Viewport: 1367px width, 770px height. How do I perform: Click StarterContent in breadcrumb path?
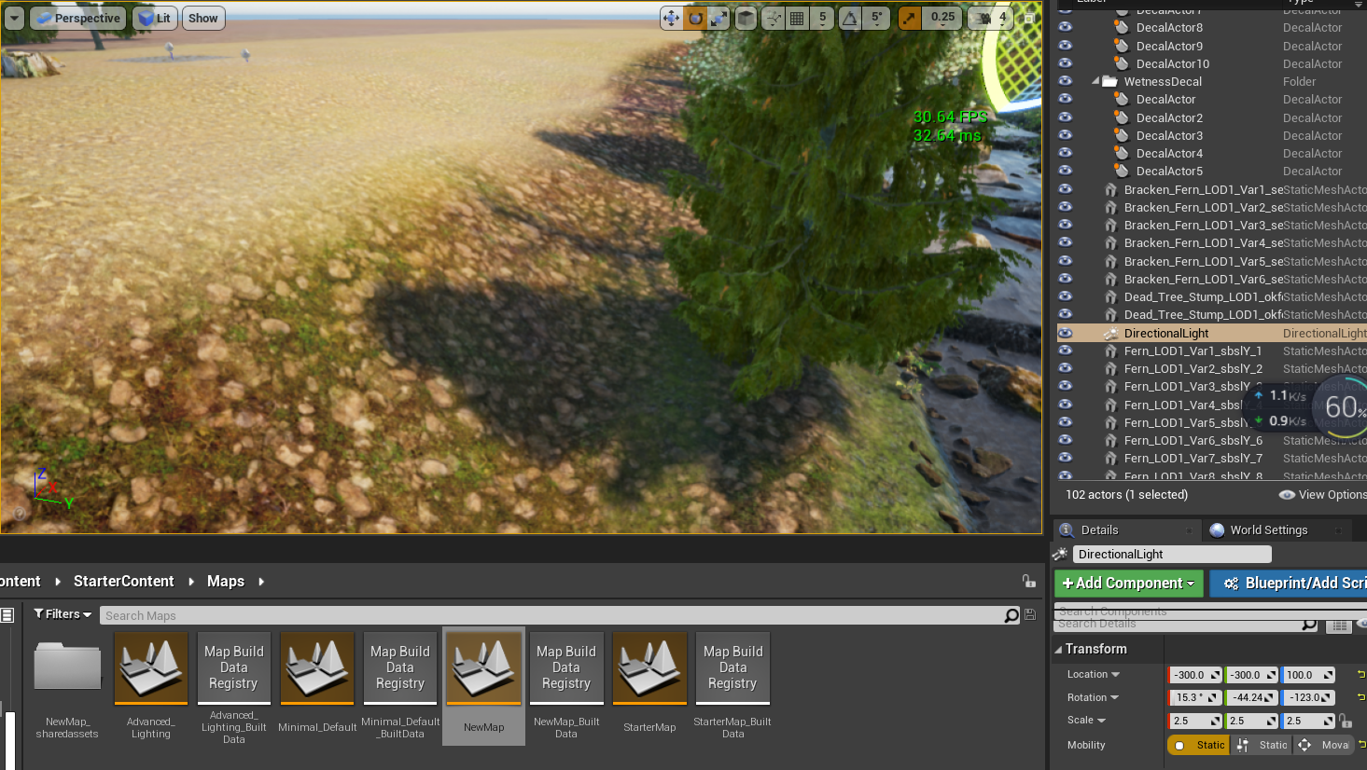pos(123,581)
